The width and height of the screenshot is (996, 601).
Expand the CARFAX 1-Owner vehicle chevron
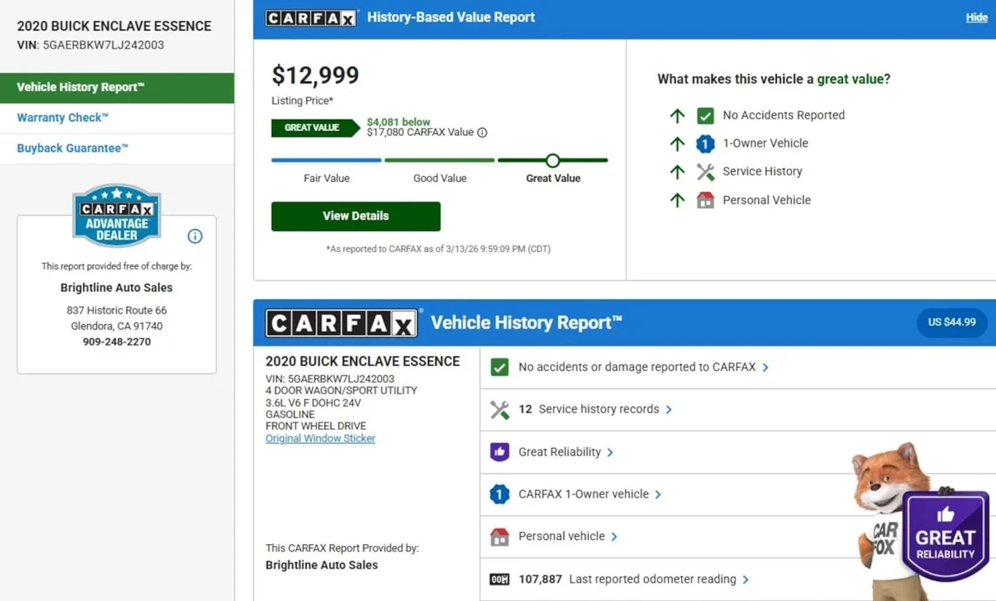point(658,494)
